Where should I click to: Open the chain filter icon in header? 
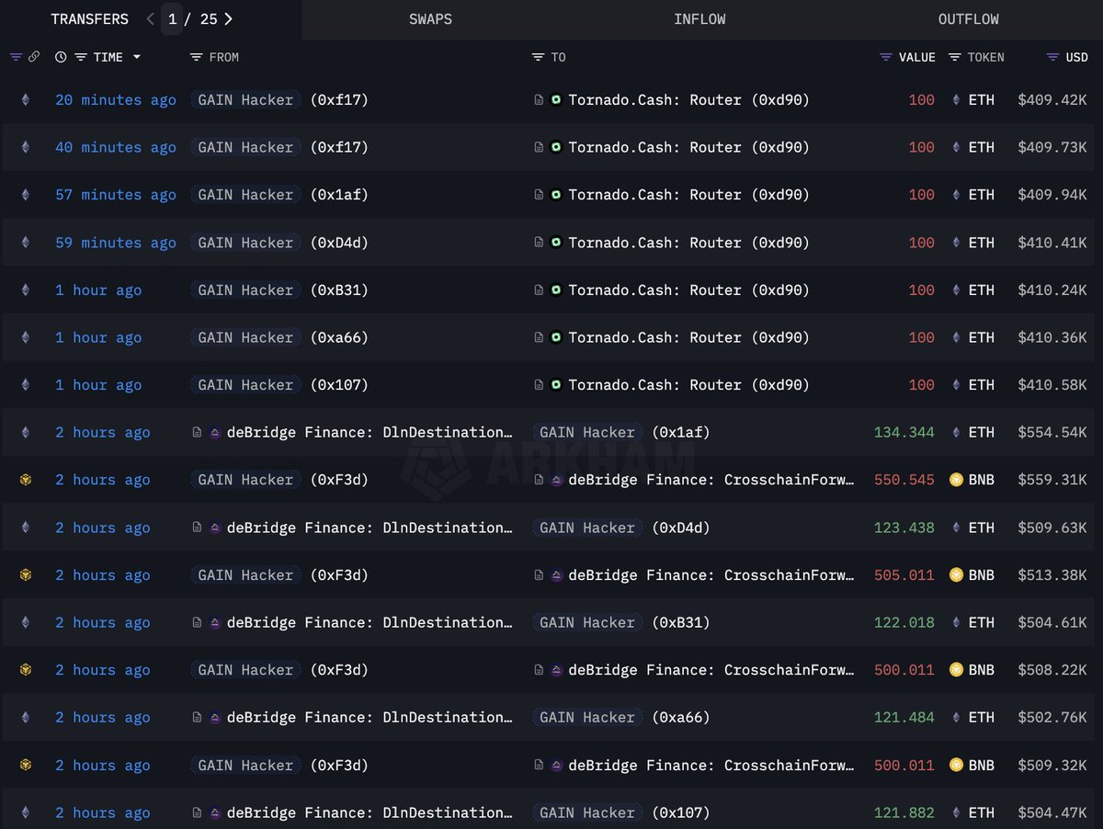click(x=16, y=57)
